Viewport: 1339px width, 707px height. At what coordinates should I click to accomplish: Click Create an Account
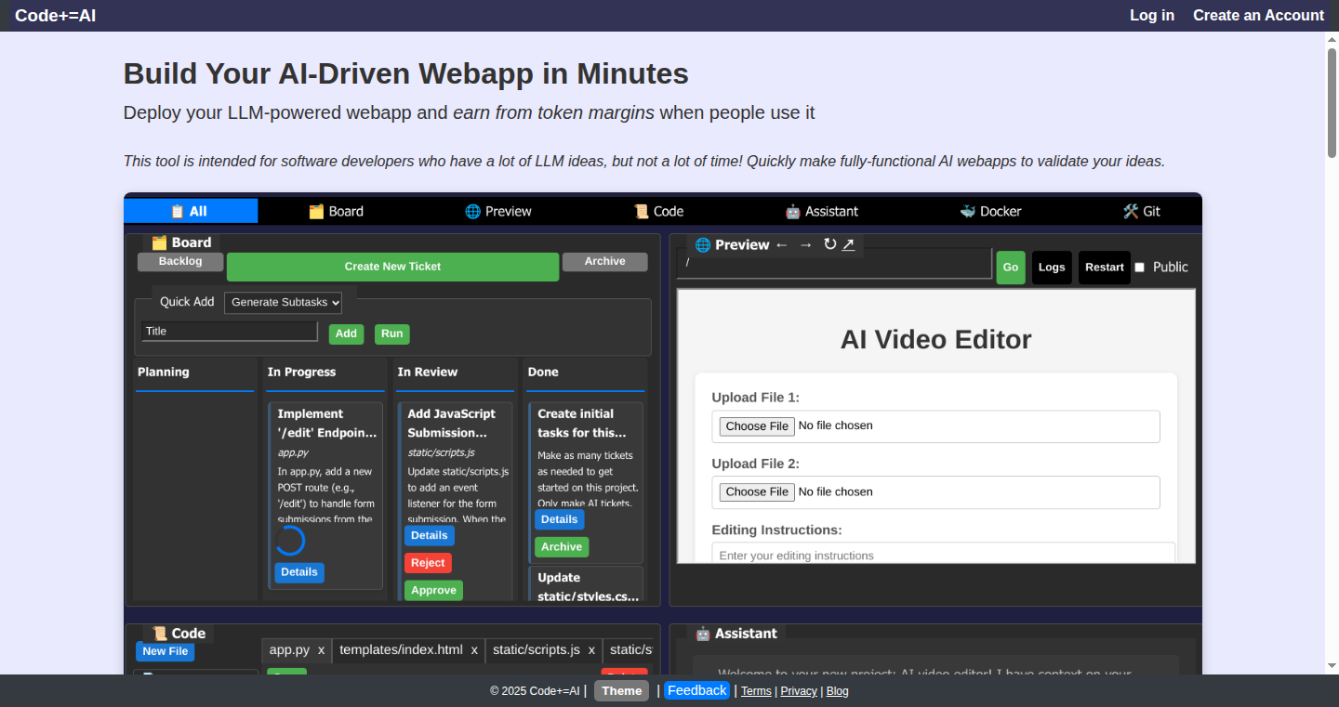click(x=1258, y=16)
